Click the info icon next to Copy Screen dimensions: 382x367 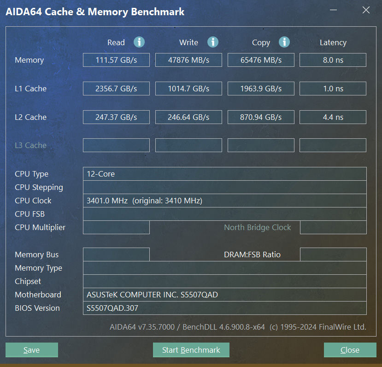(284, 42)
